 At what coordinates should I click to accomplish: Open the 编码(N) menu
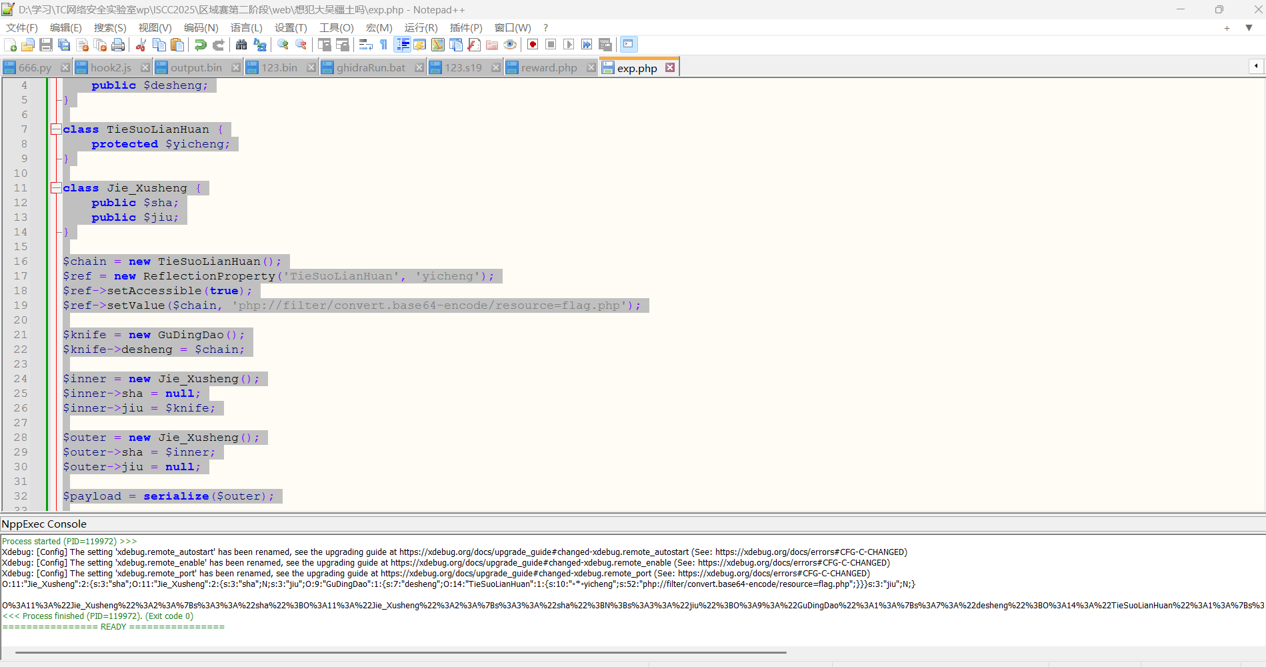tap(201, 27)
